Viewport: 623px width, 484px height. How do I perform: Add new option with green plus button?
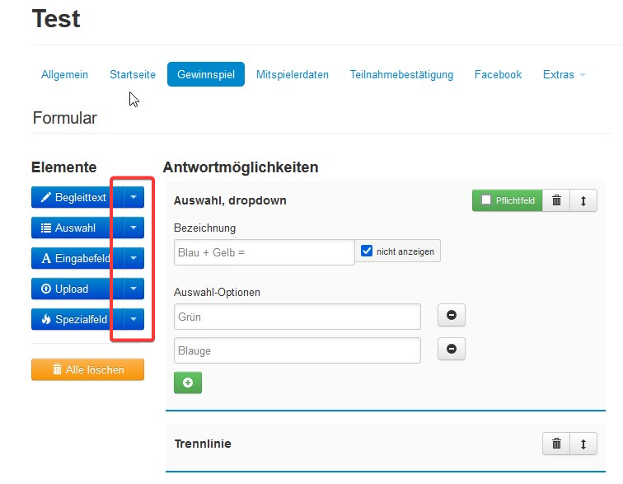[x=188, y=383]
